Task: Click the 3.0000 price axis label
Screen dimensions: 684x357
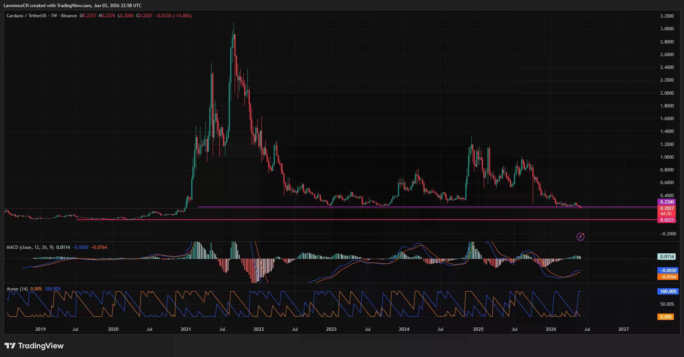Action: [667, 29]
